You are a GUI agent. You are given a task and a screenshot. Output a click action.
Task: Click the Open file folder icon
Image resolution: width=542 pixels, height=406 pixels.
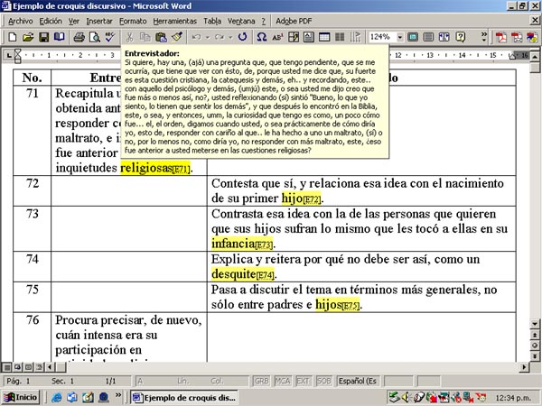(x=27, y=37)
